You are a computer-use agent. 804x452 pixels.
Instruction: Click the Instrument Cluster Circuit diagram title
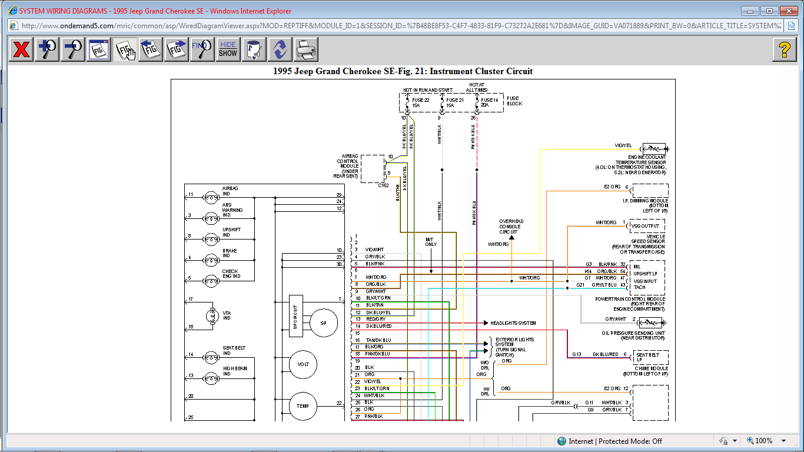403,71
